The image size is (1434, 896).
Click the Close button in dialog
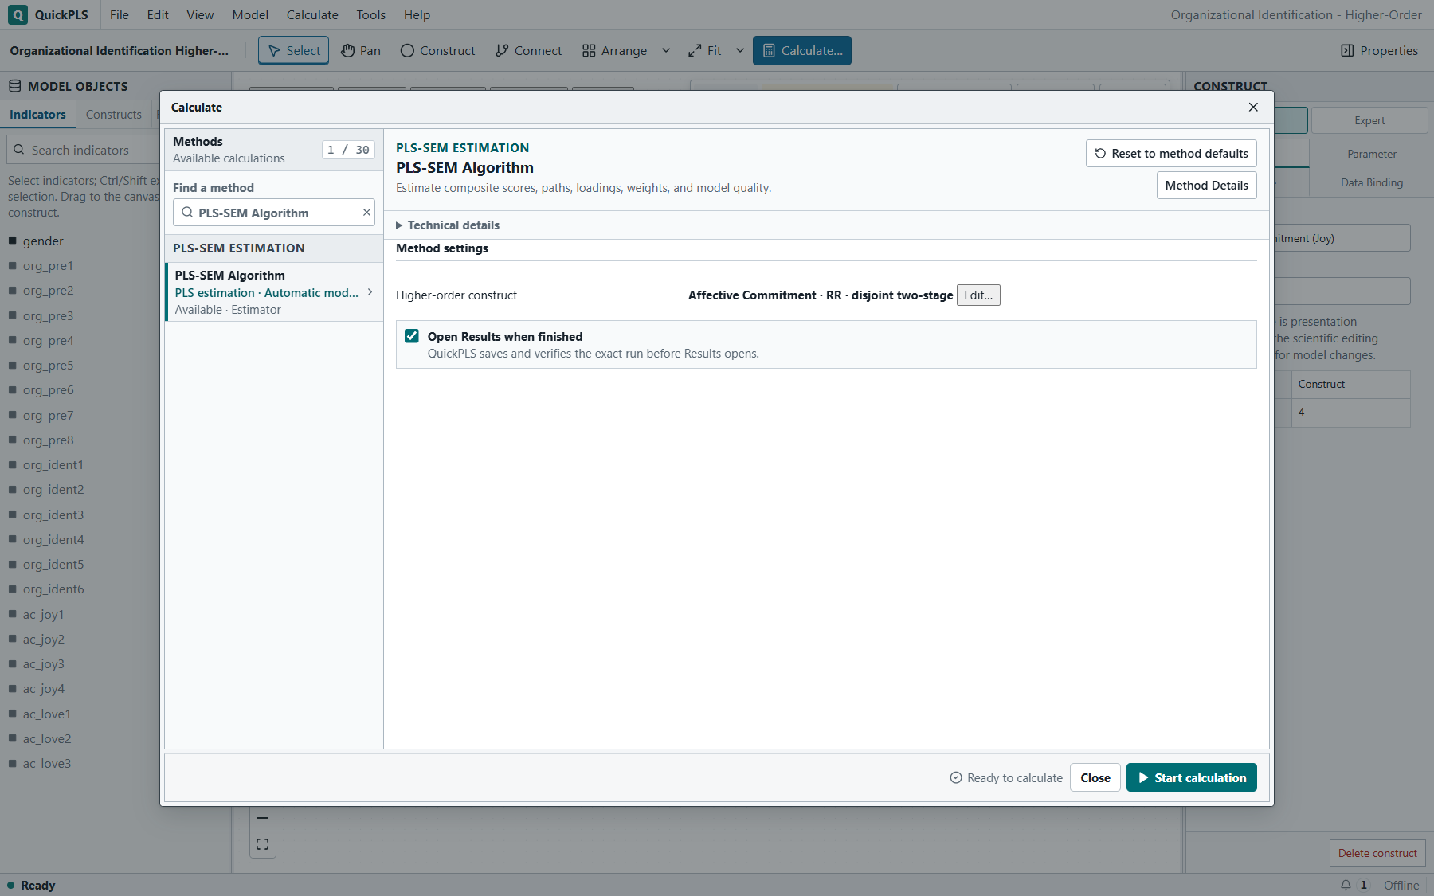[1095, 778]
